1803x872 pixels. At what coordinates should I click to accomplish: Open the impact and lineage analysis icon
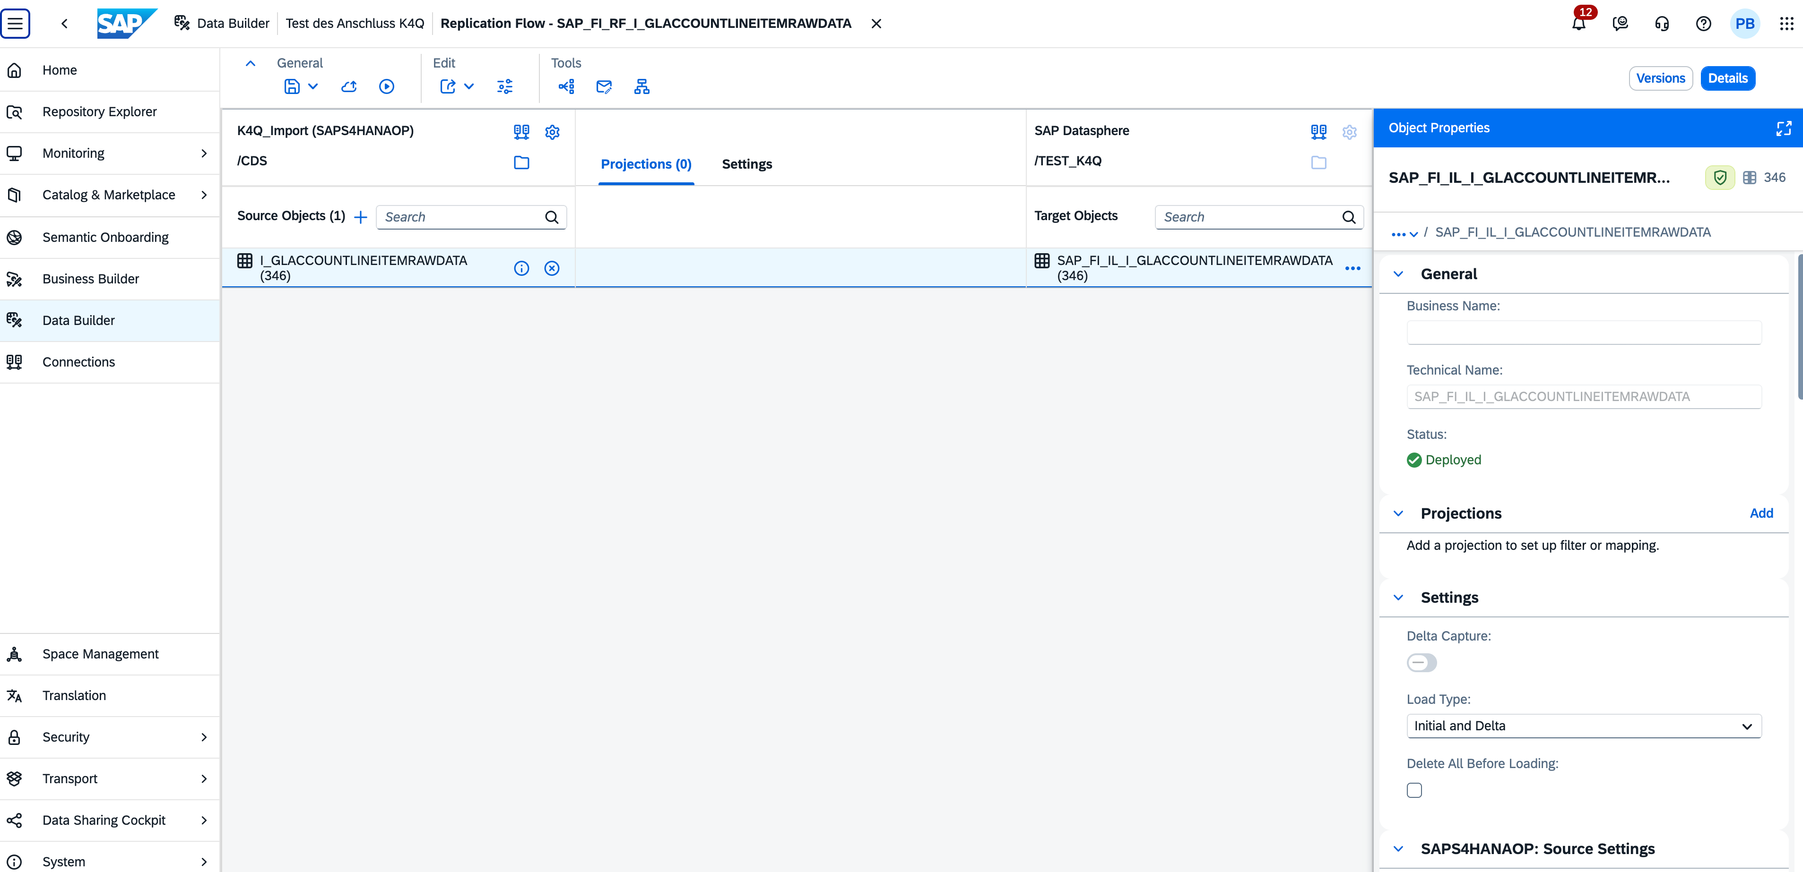pos(566,86)
